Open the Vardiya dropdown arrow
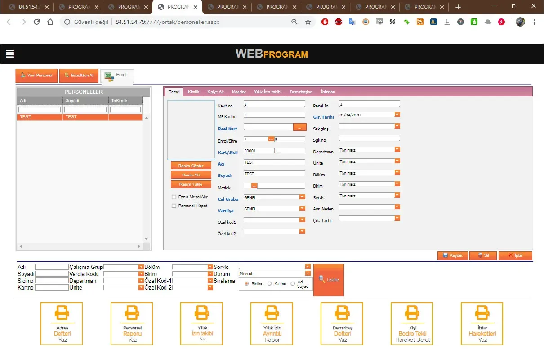This screenshot has width=544, height=349. (302, 209)
